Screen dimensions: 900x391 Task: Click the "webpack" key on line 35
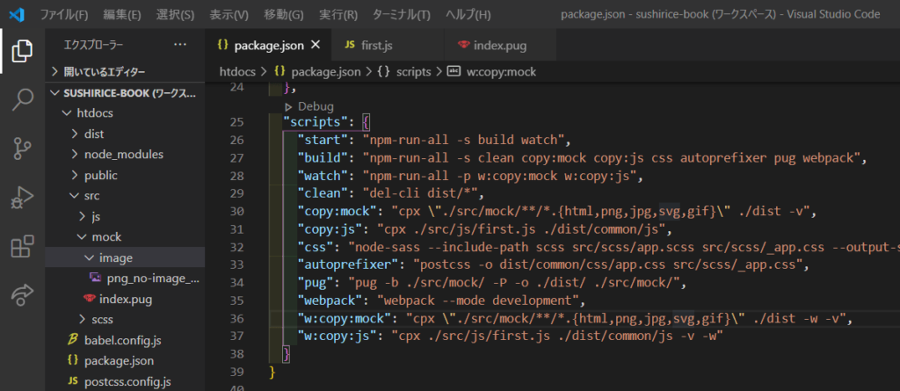pyautogui.click(x=332, y=300)
